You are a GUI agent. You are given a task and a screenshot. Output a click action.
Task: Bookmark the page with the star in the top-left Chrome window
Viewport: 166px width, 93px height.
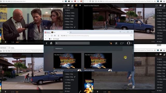tap(63, 1)
